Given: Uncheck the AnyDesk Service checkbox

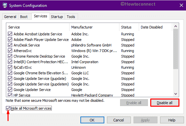Looking at the screenshot, I should (10, 45).
